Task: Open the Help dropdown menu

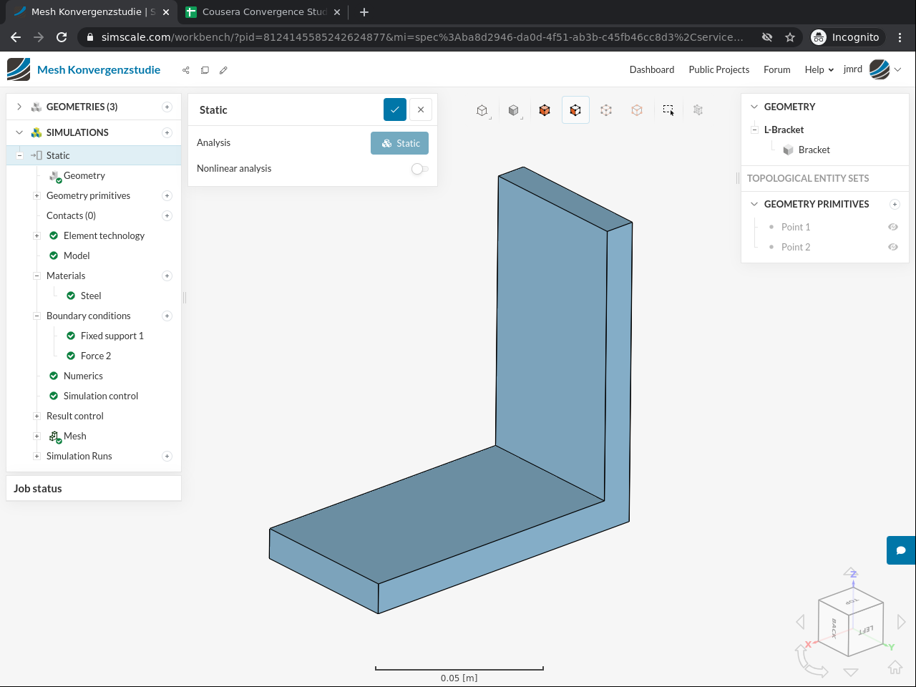Action: coord(819,69)
